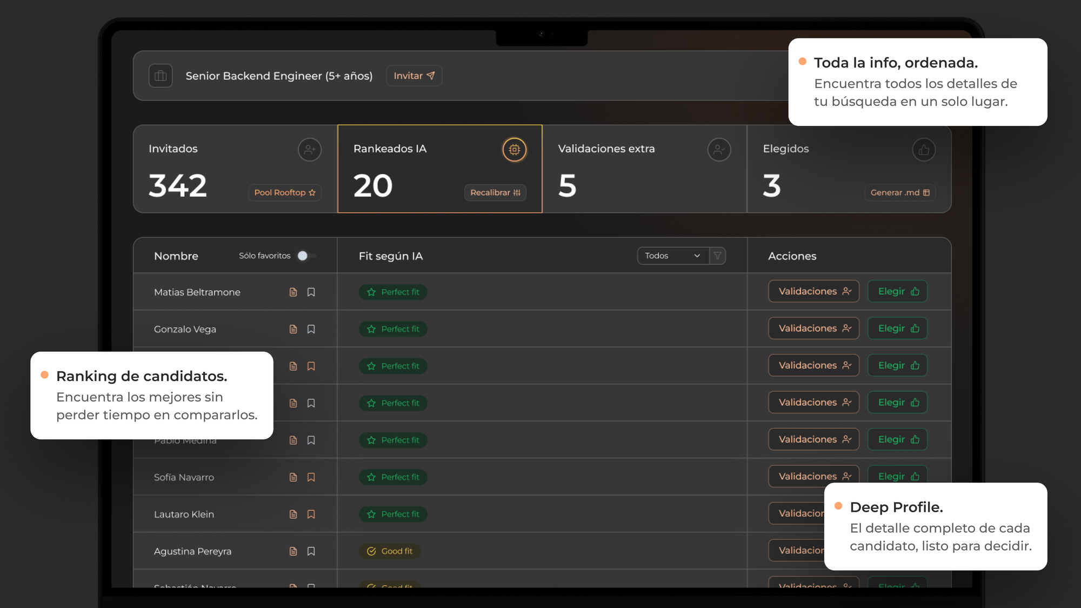Bookmark Matias Beltramone as favorite
The image size is (1081, 608).
coord(311,292)
